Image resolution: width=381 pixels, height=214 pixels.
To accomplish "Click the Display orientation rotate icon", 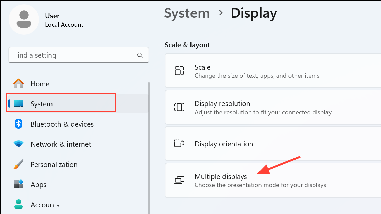I will 179,144.
